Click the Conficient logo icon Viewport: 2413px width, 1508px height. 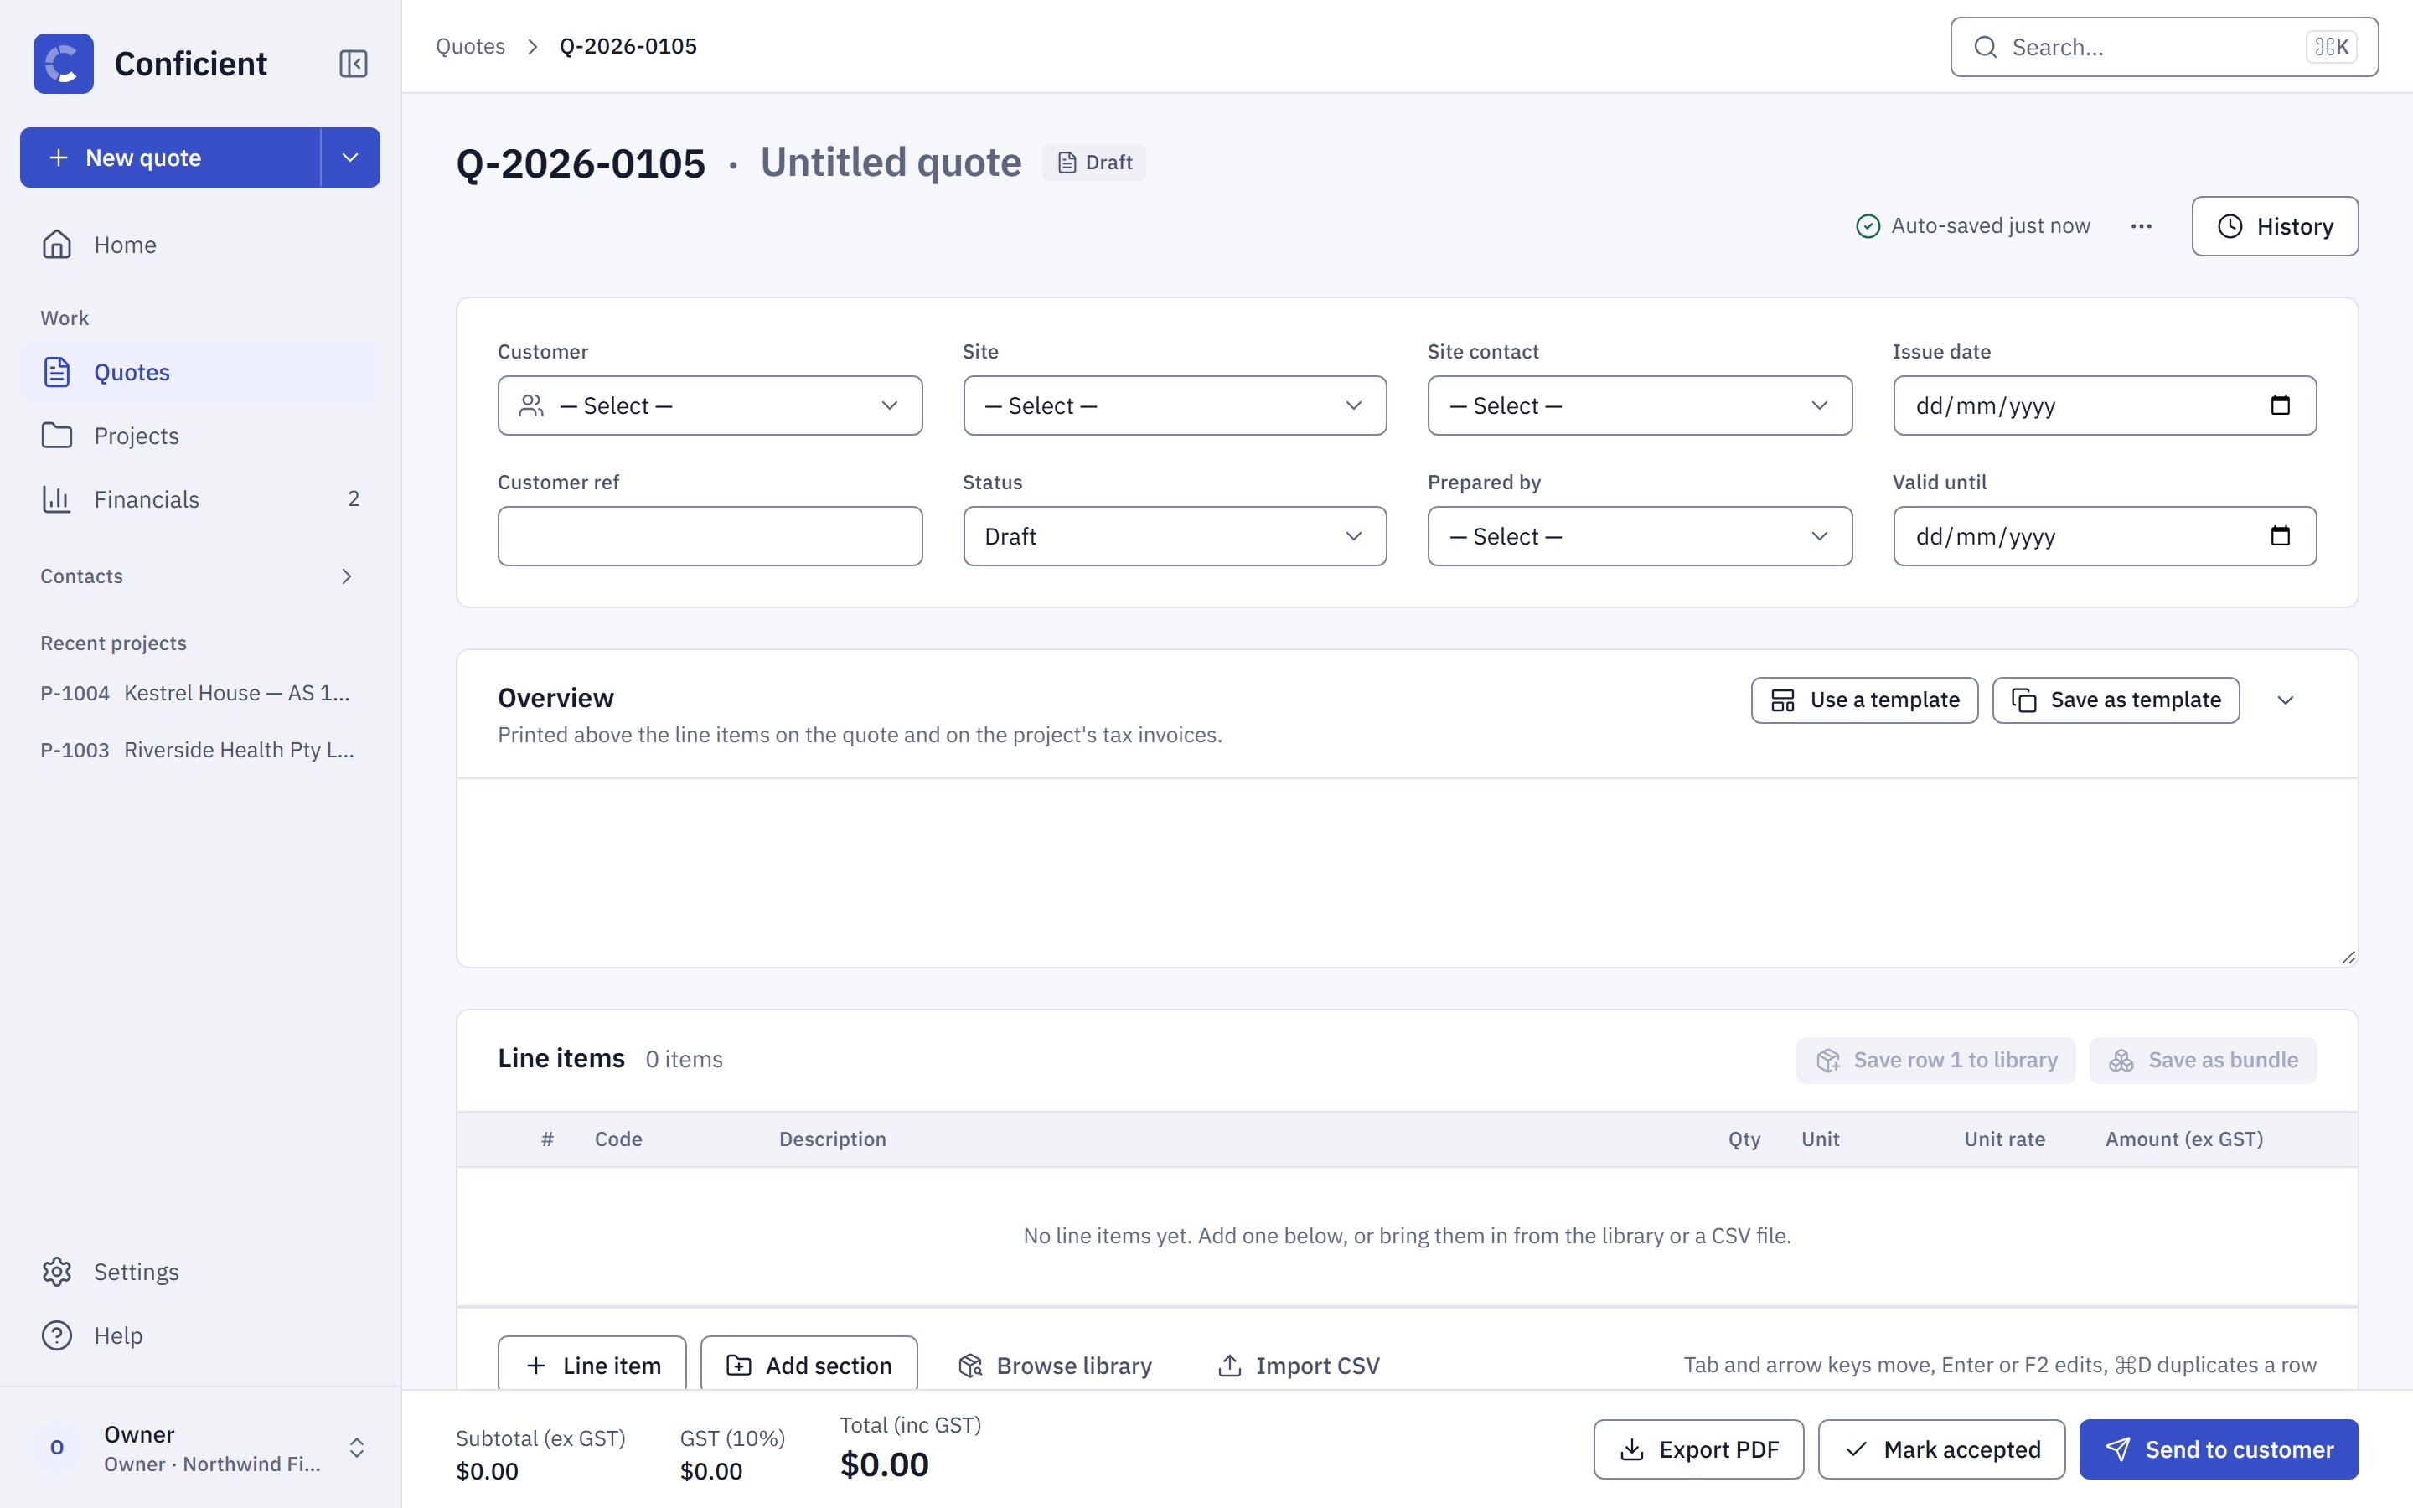pos(64,64)
